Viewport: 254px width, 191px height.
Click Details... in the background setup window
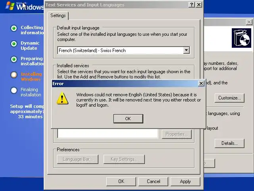(229, 143)
